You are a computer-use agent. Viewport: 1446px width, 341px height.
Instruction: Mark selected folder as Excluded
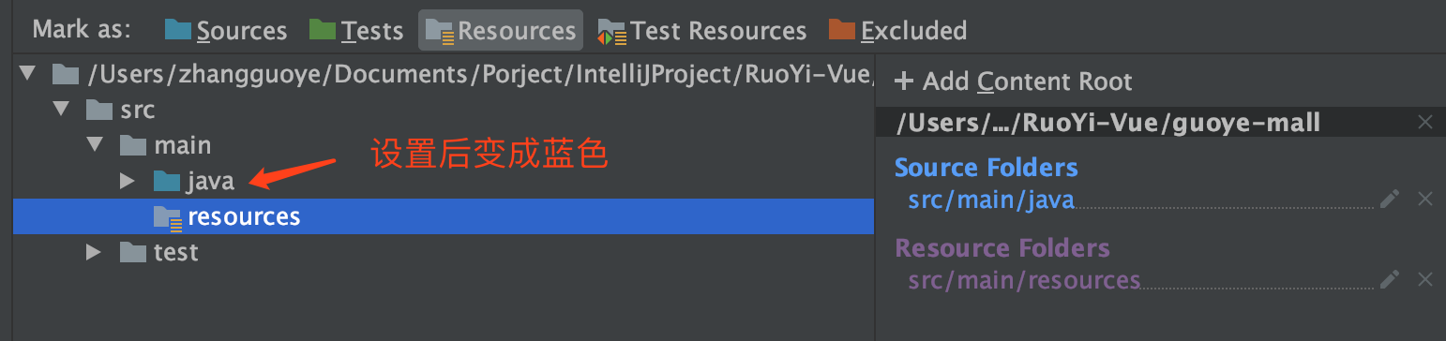pos(897,31)
